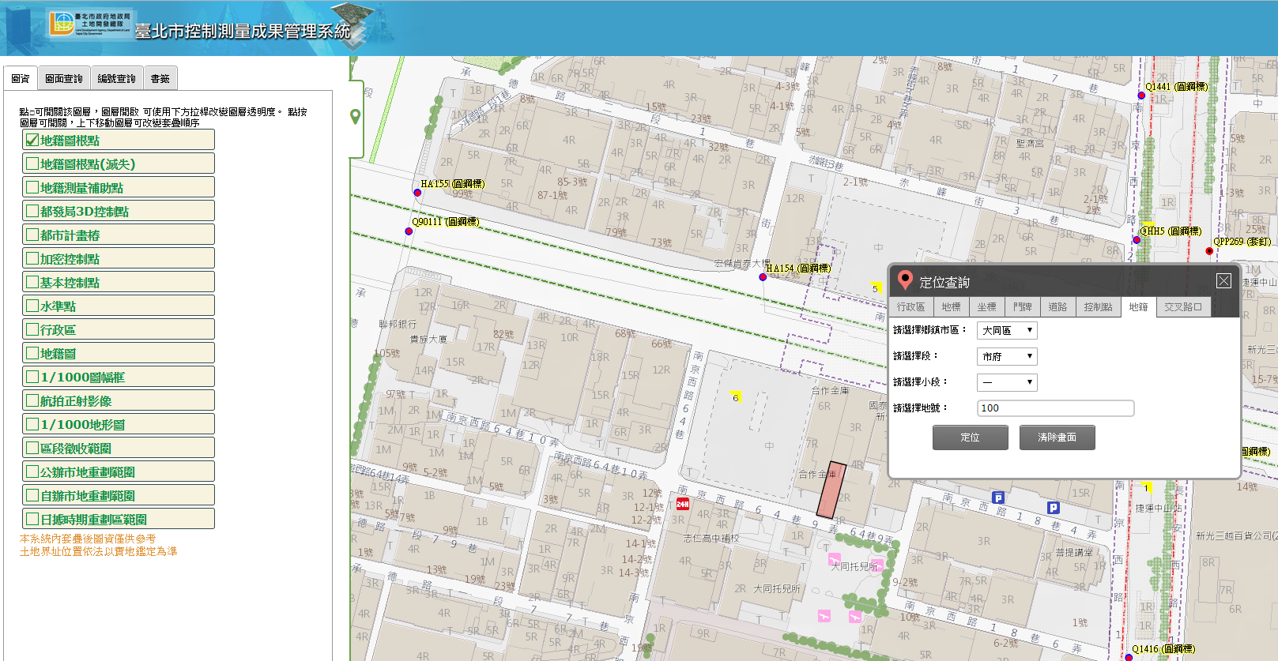Expand the 市府 section dropdown

[x=1007, y=357]
